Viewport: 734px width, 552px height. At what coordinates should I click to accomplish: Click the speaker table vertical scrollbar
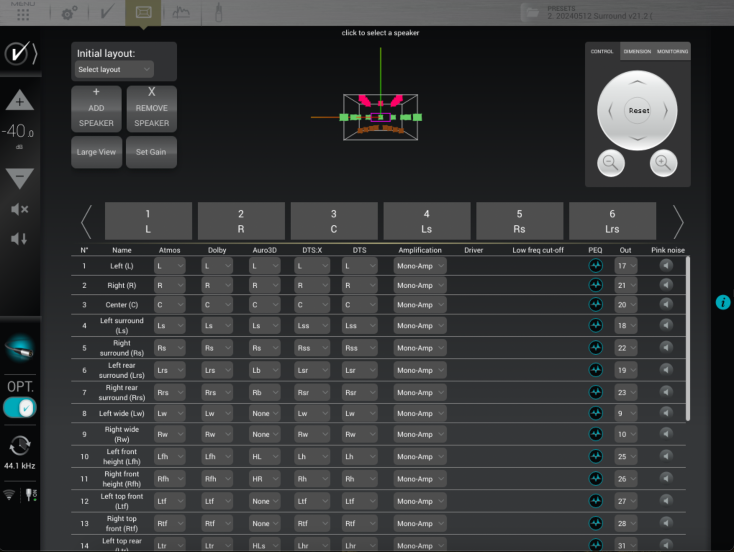(688, 338)
